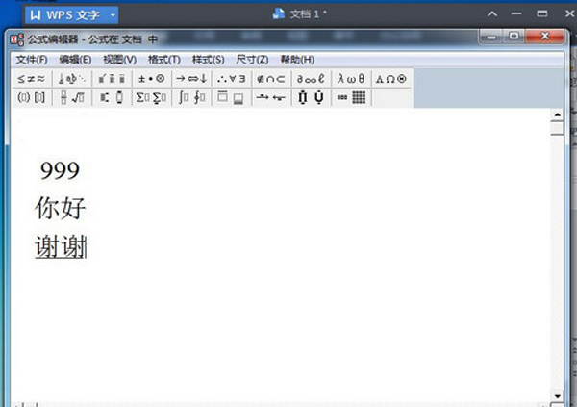Open the 样式(S) menu
Image resolution: width=577 pixels, height=407 pixels.
tap(209, 60)
